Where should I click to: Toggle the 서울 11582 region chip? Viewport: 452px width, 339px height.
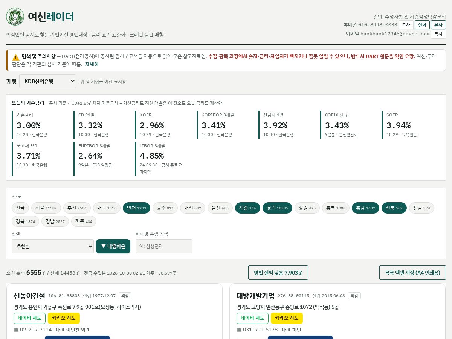(x=46, y=208)
